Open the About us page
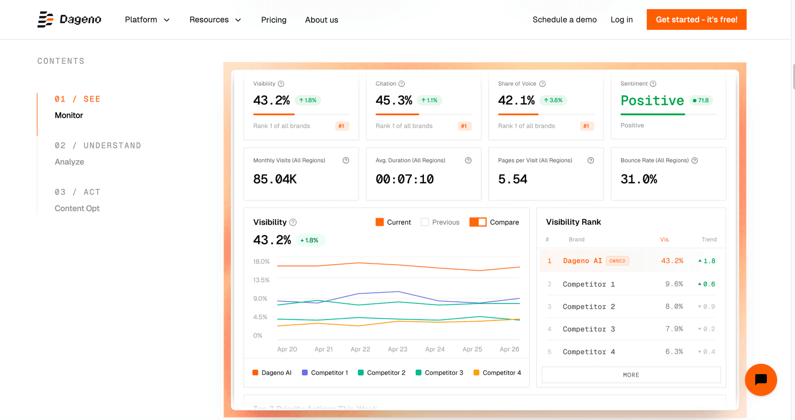The image size is (795, 420). click(322, 20)
